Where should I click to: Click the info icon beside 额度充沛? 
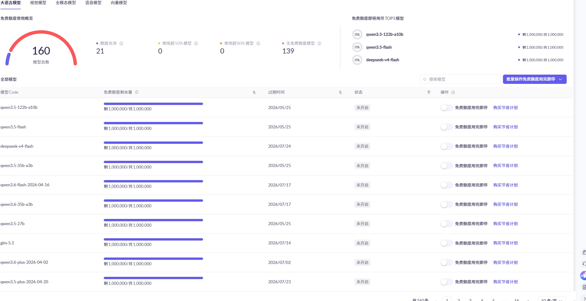pos(121,43)
